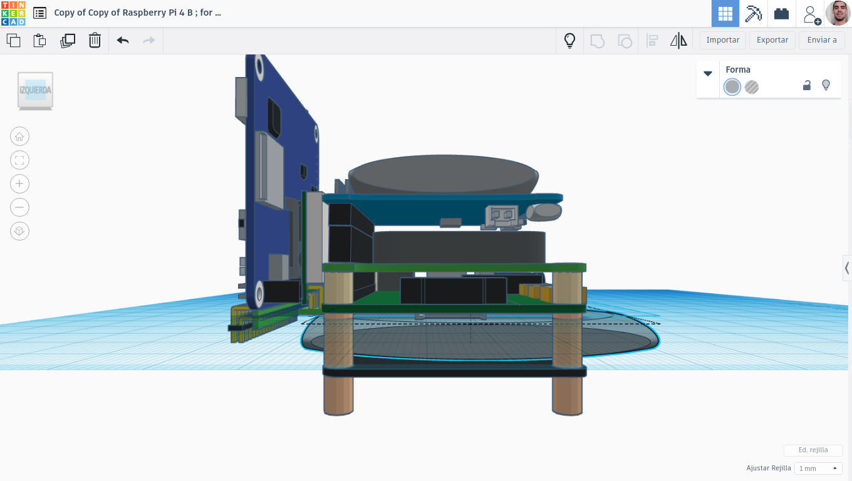Open the Align tool

coord(652,41)
